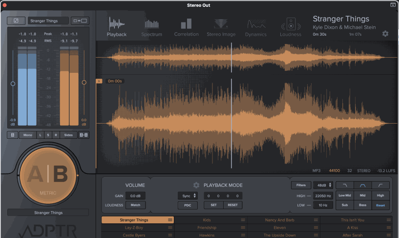Select the high-pass filter shape
Image resolution: width=399 pixels, height=238 pixels.
point(380,185)
